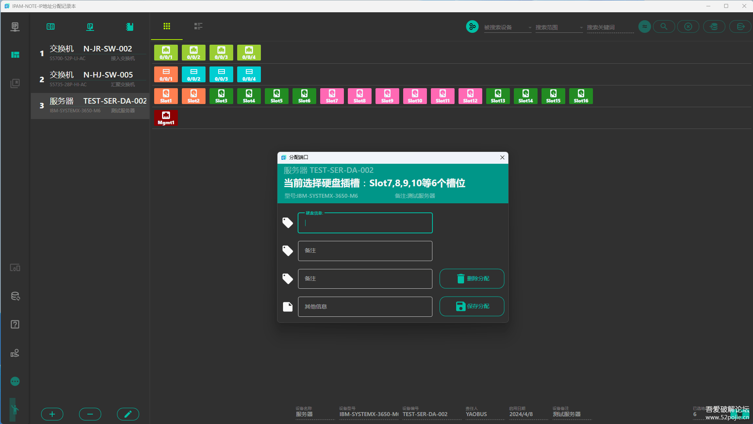Switch to list view tab

click(198, 26)
